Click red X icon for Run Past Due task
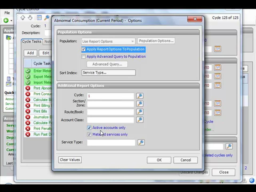 (28, 134)
